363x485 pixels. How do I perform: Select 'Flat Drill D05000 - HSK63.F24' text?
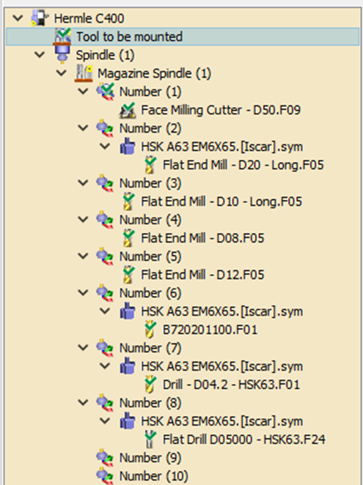tap(244, 440)
